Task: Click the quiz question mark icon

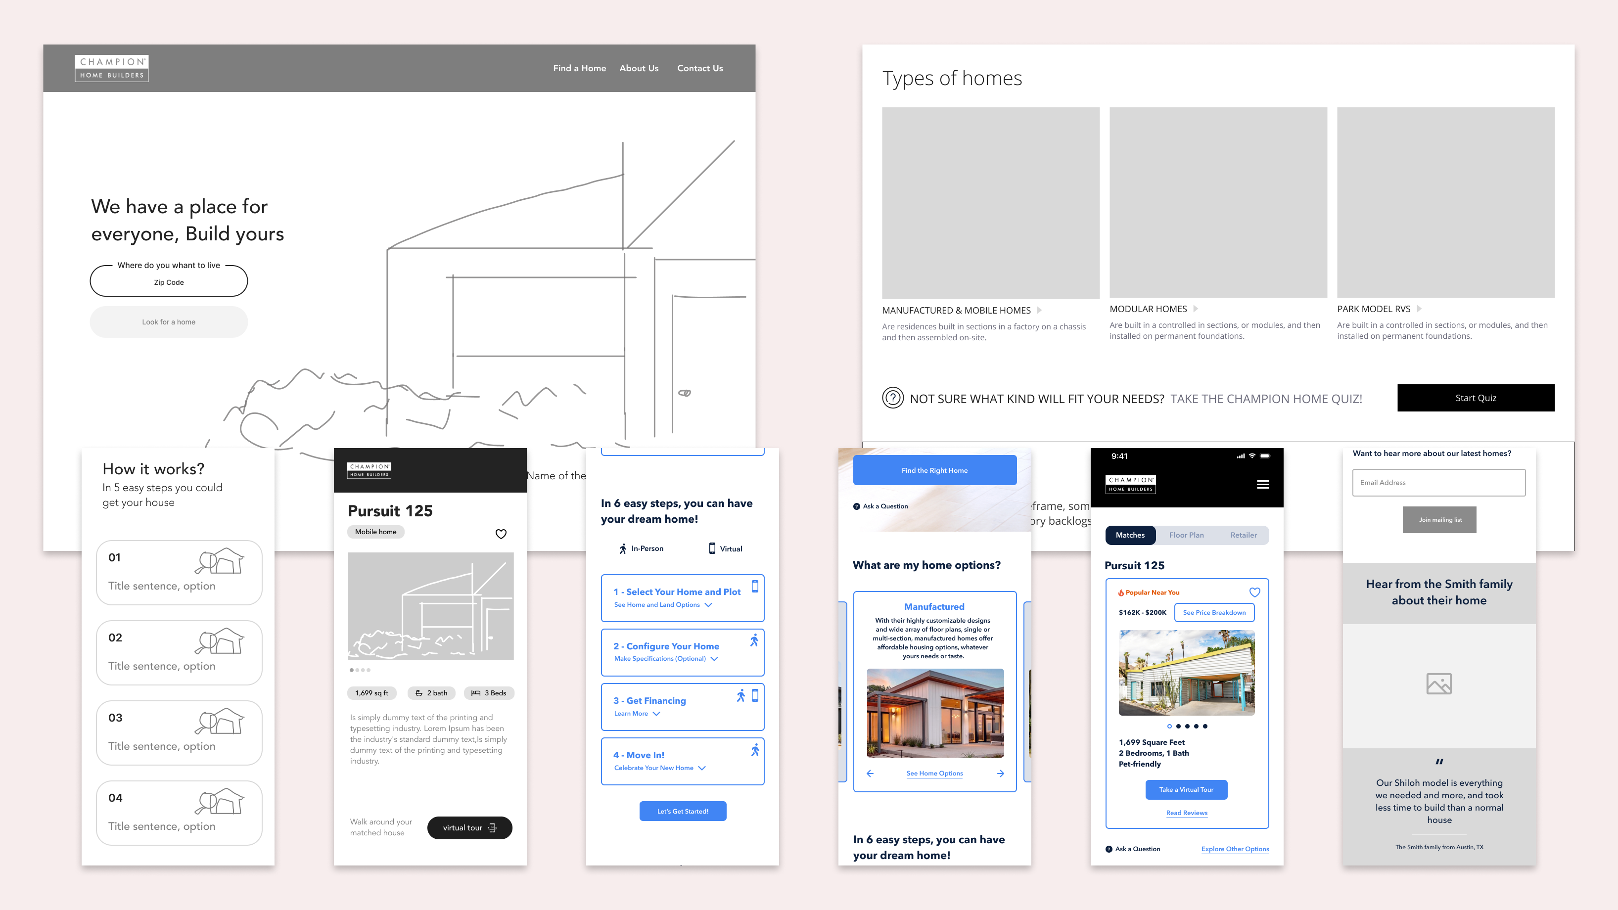Action: click(892, 398)
